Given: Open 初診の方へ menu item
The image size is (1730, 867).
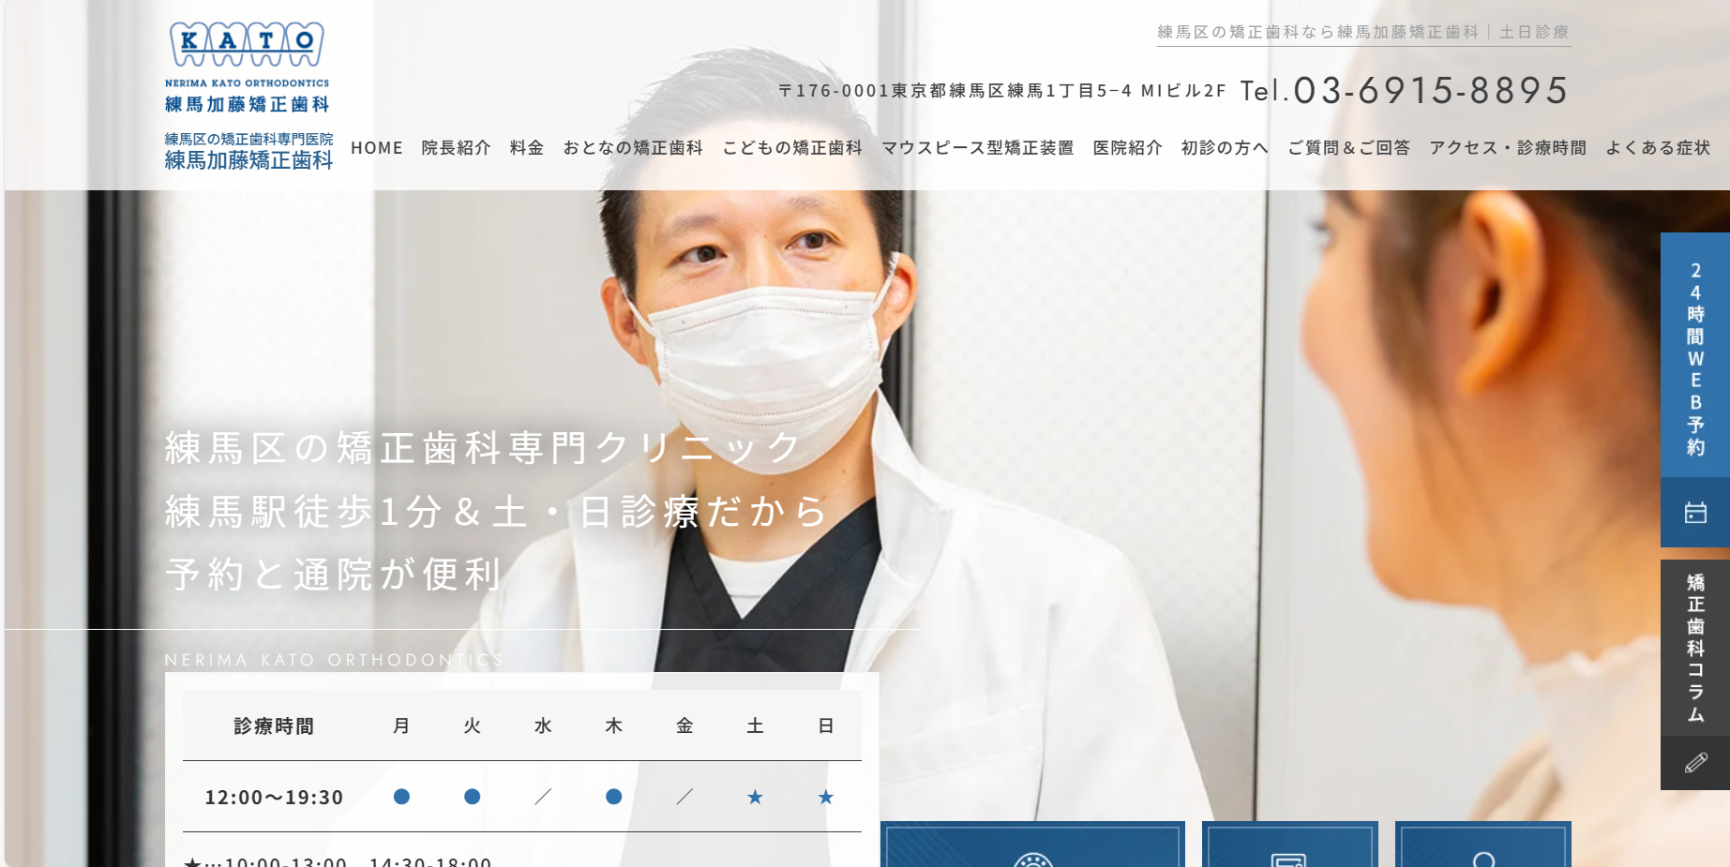Looking at the screenshot, I should pos(1225,148).
